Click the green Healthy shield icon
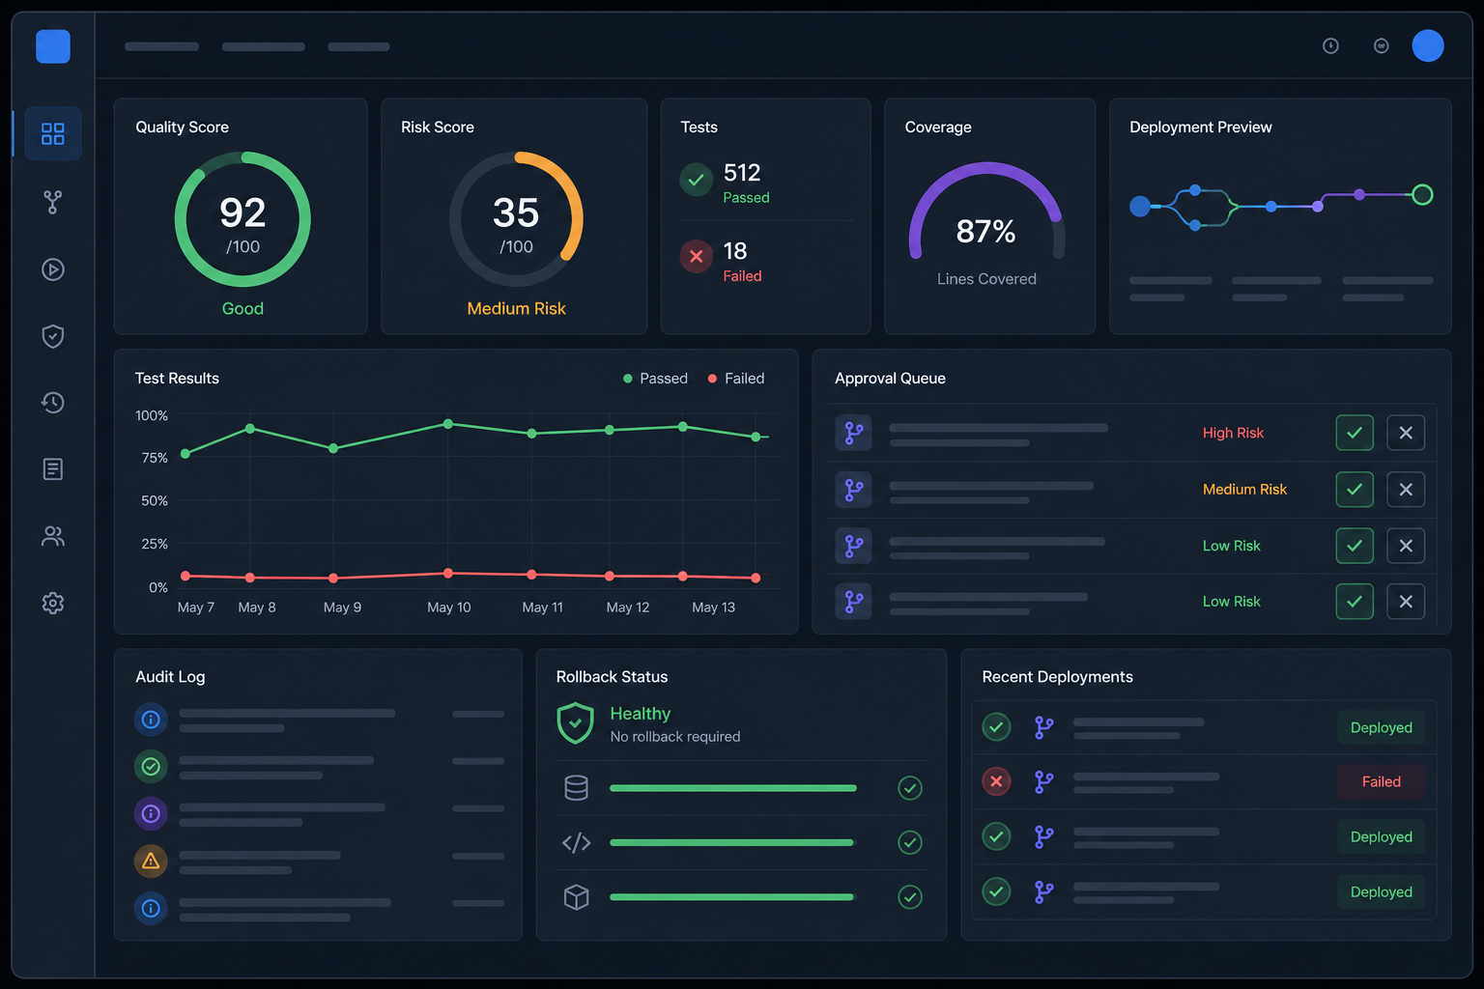 (x=576, y=723)
